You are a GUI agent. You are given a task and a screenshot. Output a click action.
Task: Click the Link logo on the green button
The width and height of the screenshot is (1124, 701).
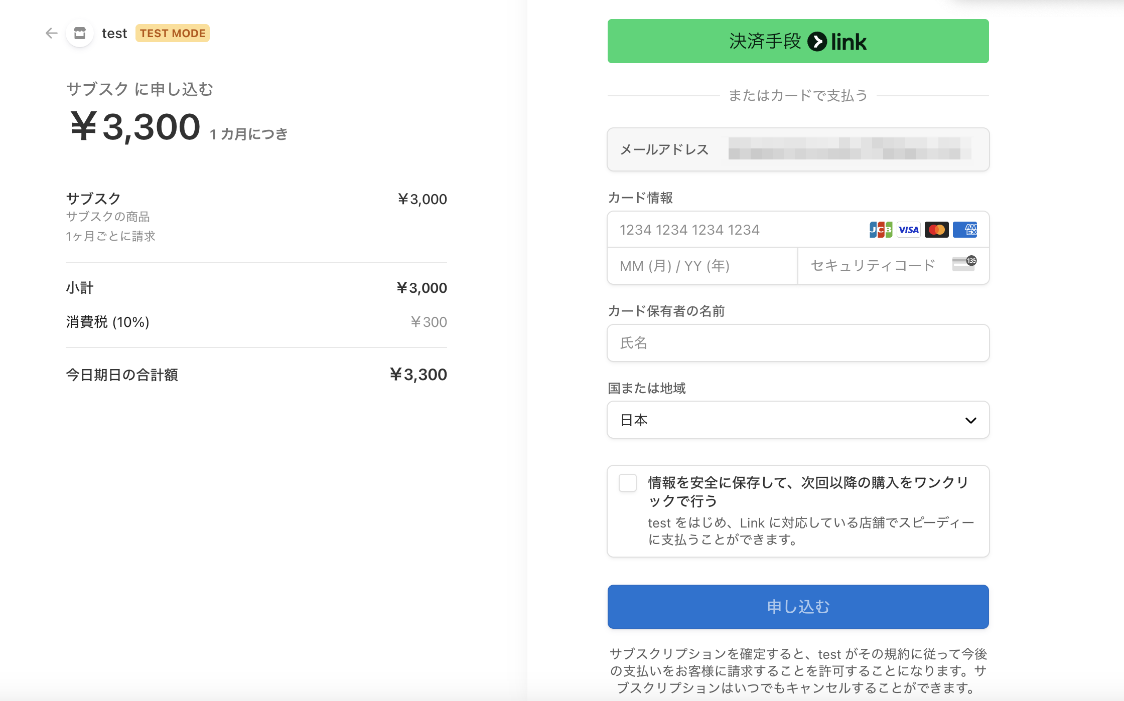point(837,42)
